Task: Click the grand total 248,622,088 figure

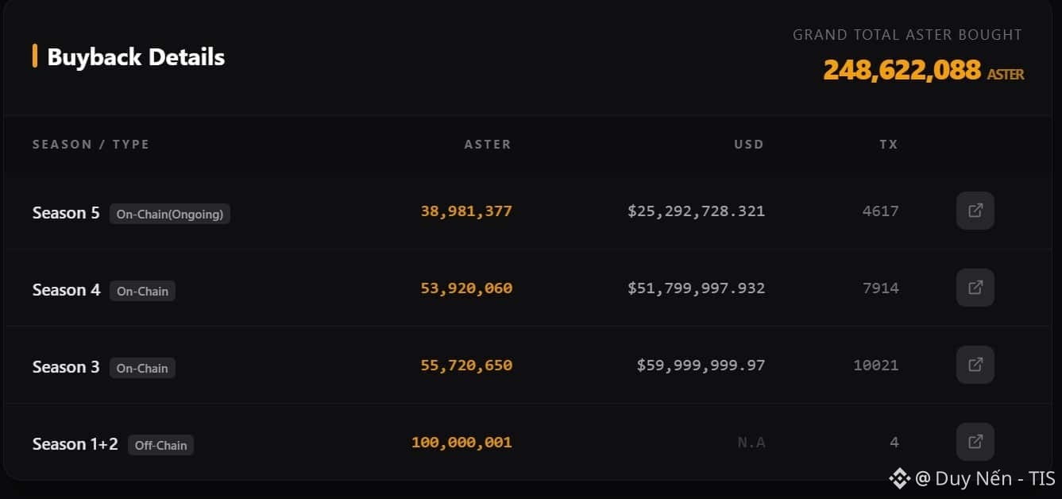Action: tap(902, 70)
